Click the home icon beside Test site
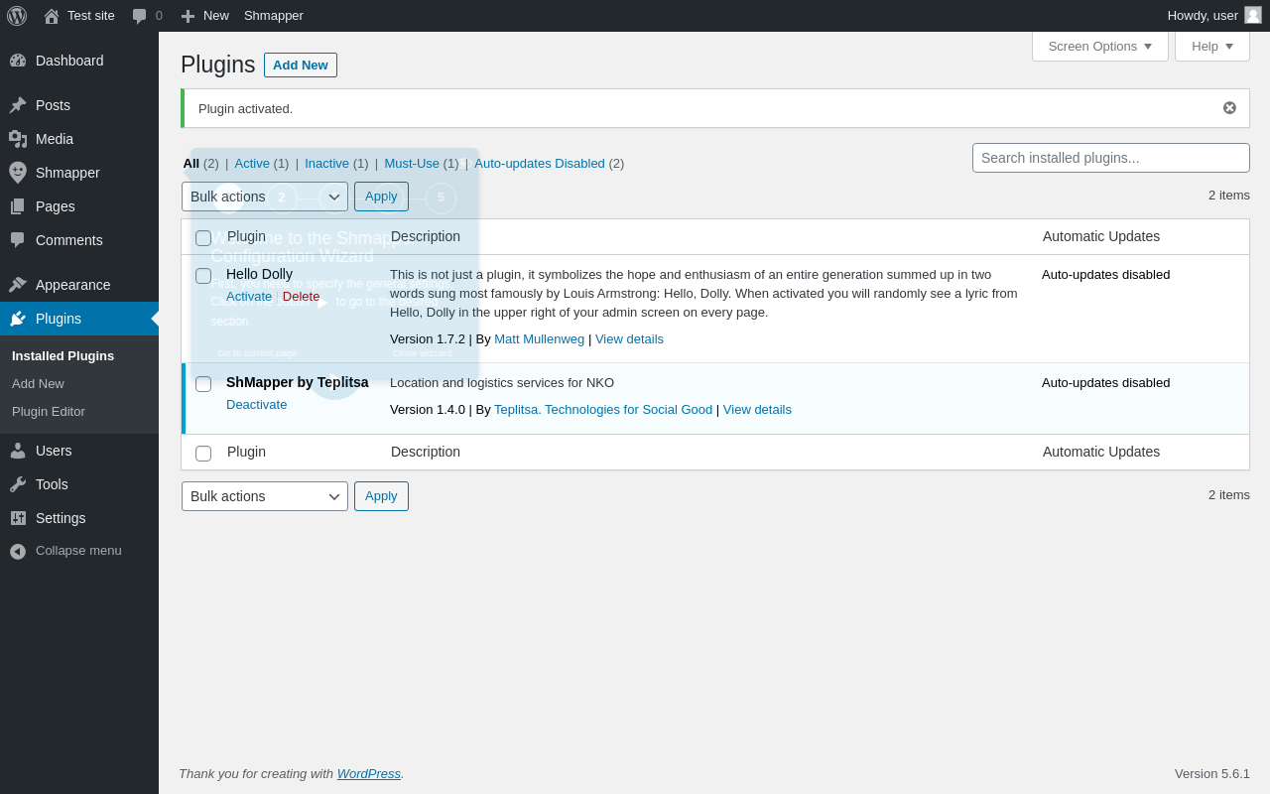The image size is (1270, 794). 52,16
